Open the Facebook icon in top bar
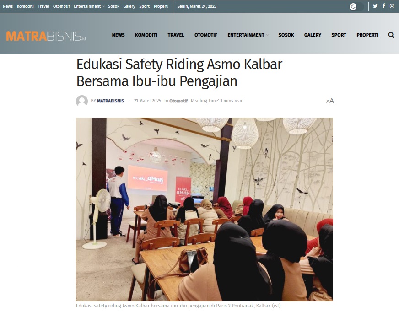Image resolution: width=399 pixels, height=312 pixels. pos(384,6)
